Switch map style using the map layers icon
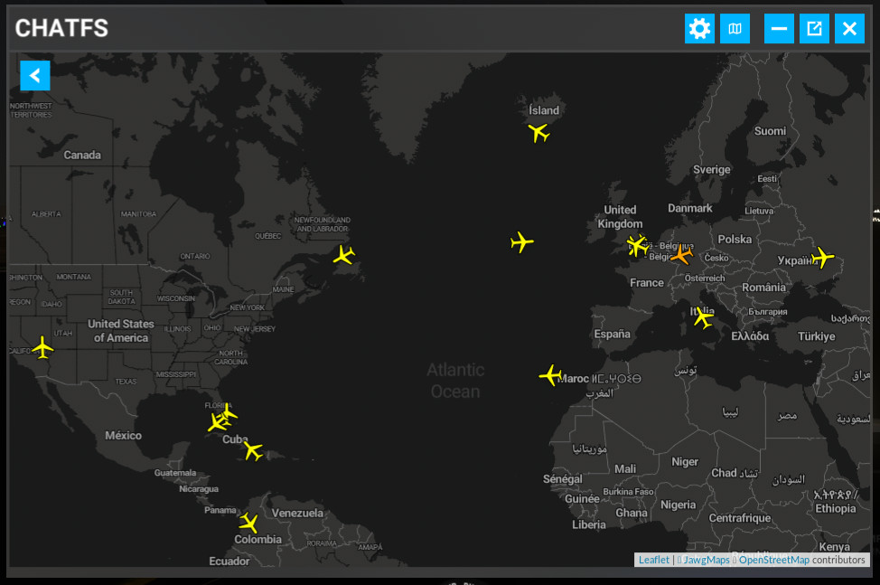This screenshot has height=585, width=880. (735, 28)
